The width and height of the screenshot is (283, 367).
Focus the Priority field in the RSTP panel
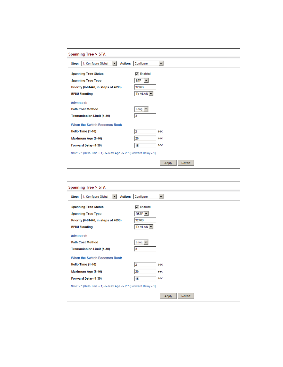145,220
